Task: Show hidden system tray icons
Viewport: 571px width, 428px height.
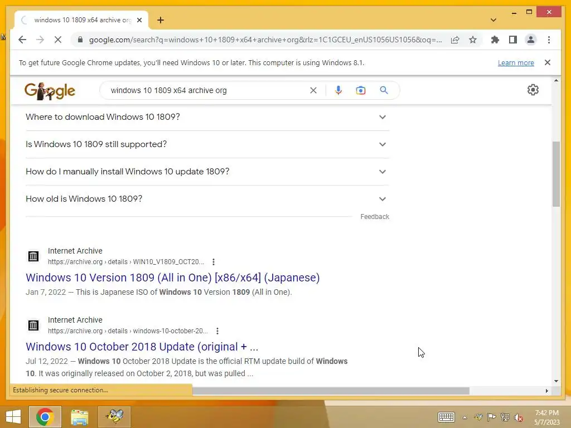Action: [464, 417]
